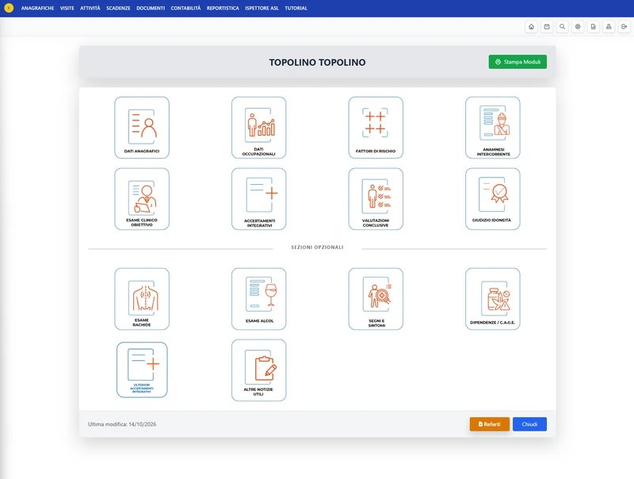
Task: Open the Visite menu
Action: point(67,8)
